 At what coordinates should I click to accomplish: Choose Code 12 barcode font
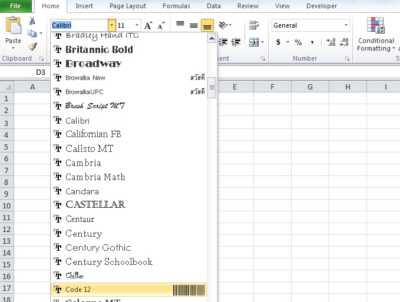click(x=129, y=290)
